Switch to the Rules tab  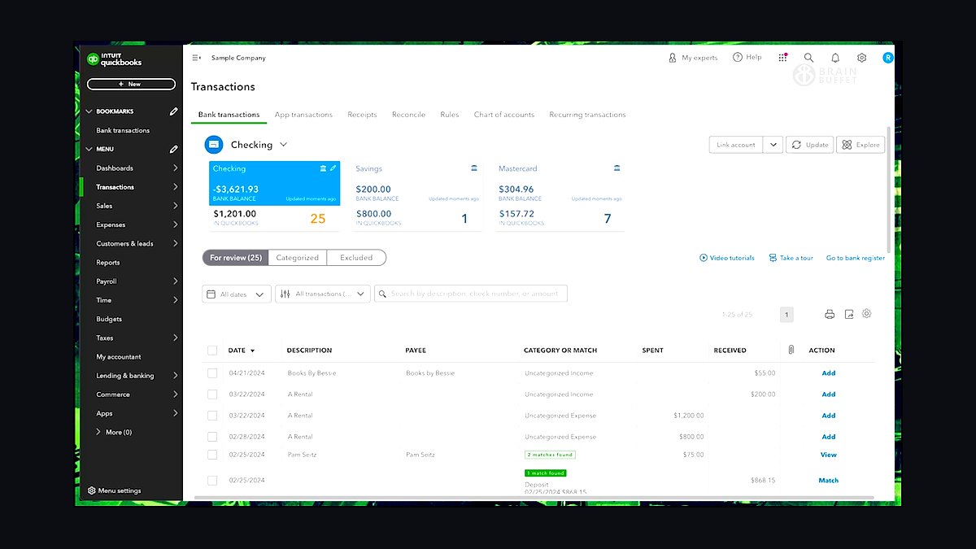[x=450, y=115]
